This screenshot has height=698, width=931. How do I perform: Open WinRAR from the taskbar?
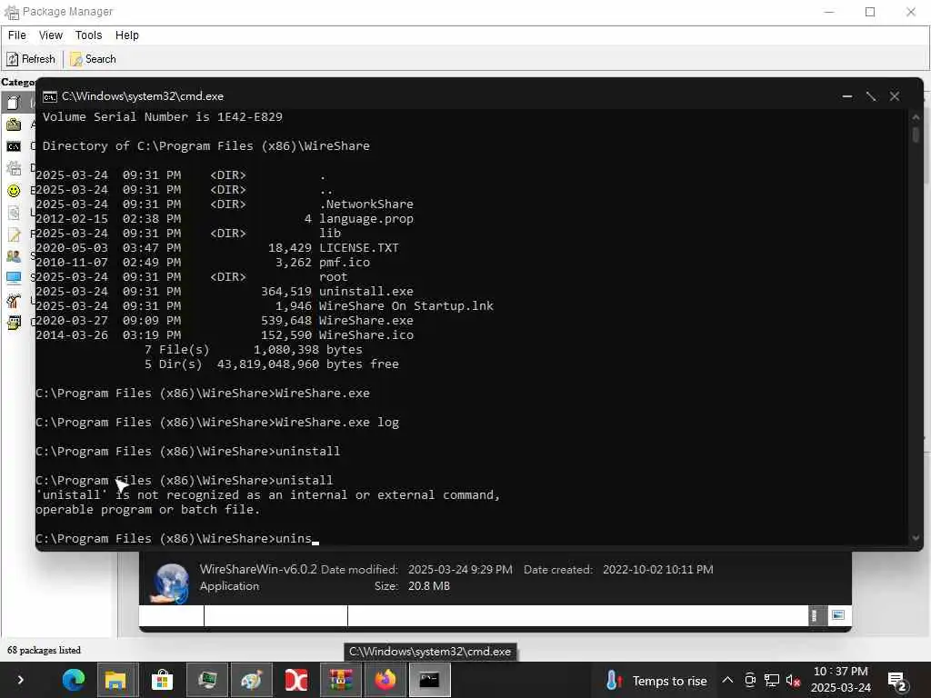coord(341,680)
